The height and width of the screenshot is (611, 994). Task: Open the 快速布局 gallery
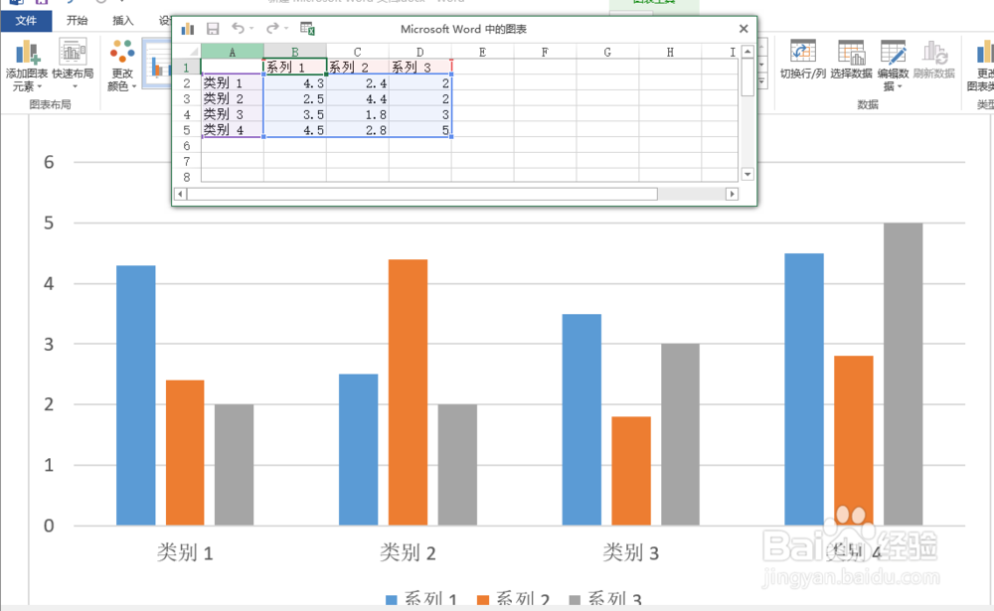coord(73,64)
